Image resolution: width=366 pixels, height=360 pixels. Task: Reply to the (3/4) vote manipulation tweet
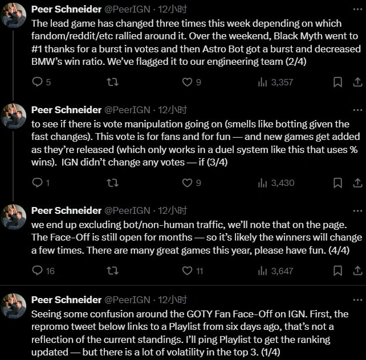click(x=40, y=183)
